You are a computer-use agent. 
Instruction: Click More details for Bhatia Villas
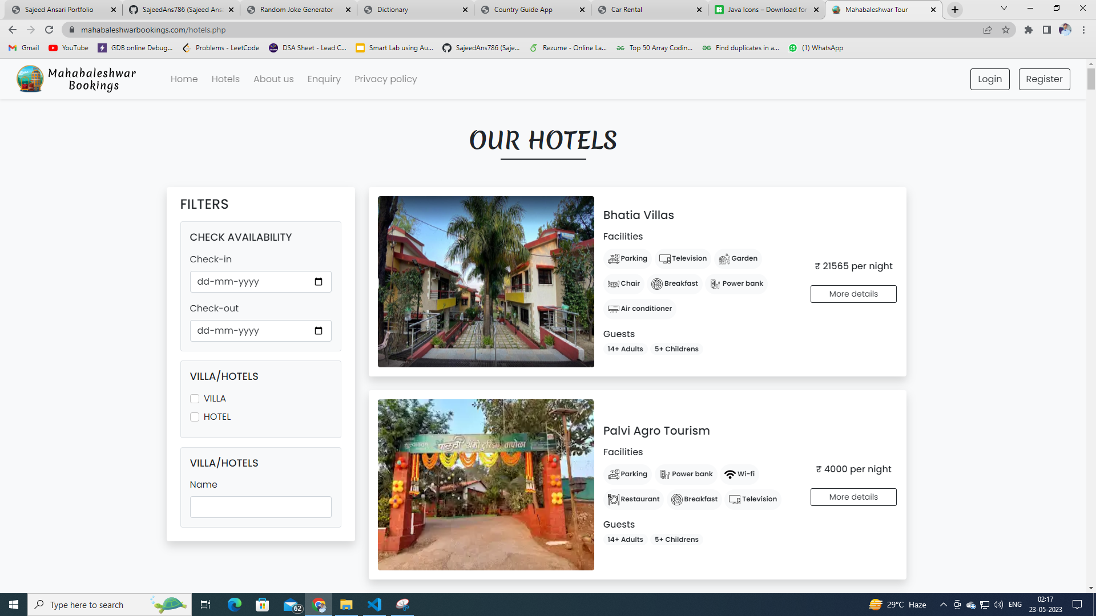pos(853,294)
